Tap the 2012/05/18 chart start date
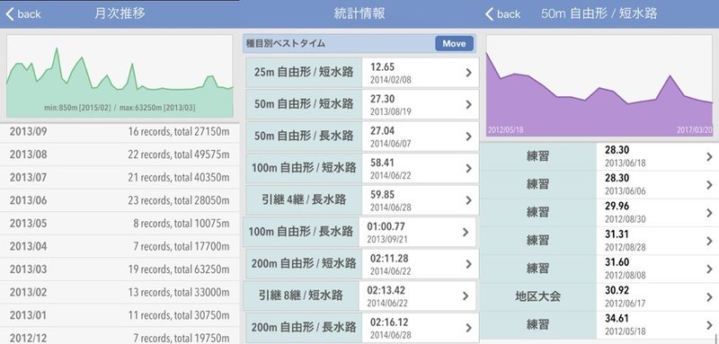Screen dimensions: 719x344 tap(506, 130)
